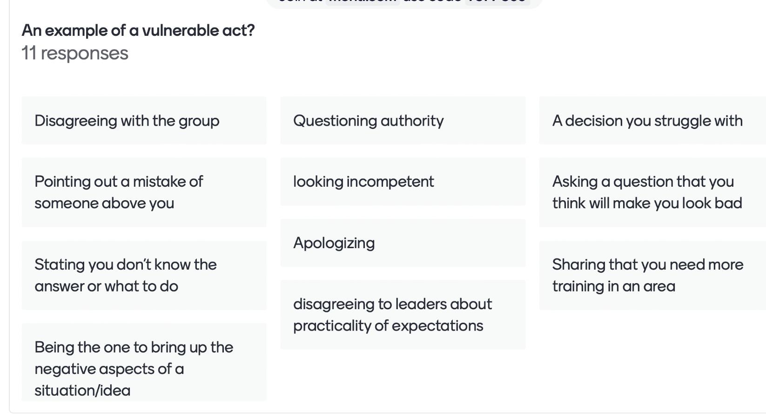Click "practicality of expectations" text line
Viewport: 766px width, 420px height.
[x=388, y=326]
